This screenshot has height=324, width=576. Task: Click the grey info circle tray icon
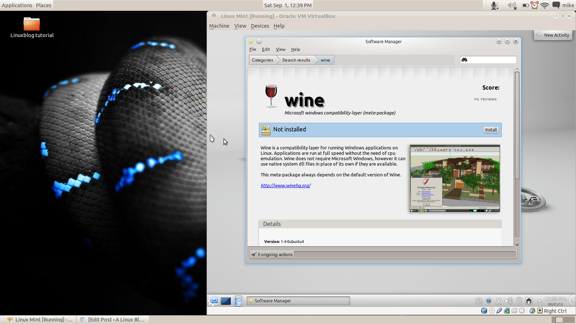click(x=478, y=301)
